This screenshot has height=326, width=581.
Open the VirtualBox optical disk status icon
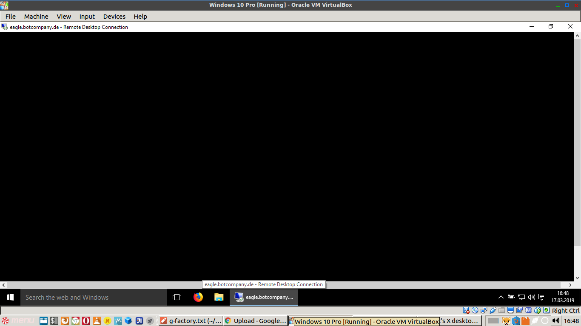(x=475, y=310)
